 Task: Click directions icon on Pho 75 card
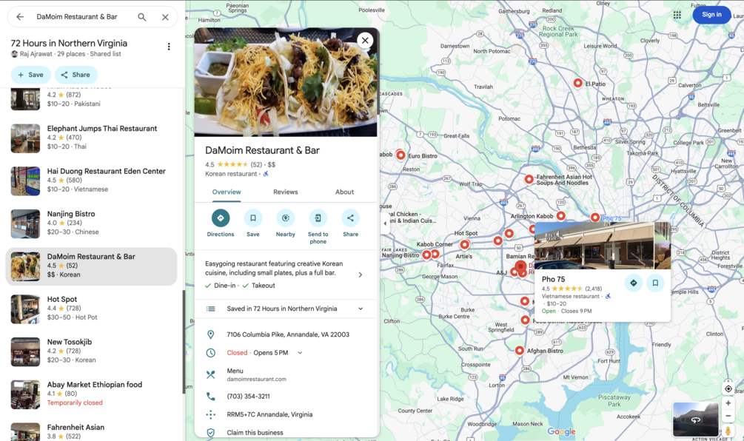pos(634,283)
